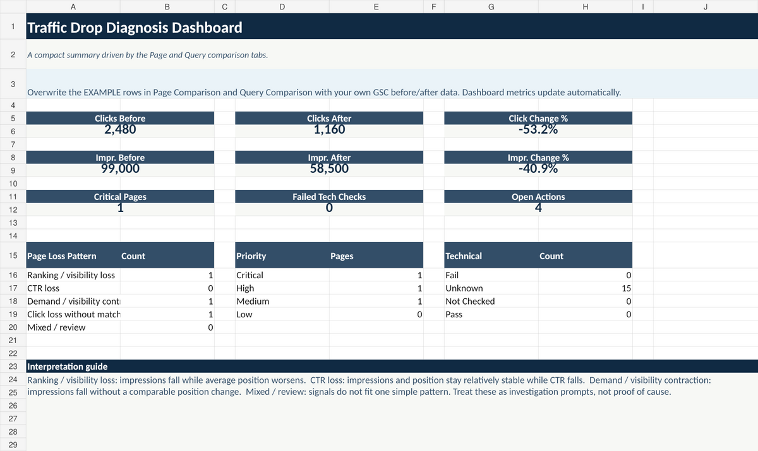Click the Failed Tech Checks header cell
The height and width of the screenshot is (451, 758).
329,197
